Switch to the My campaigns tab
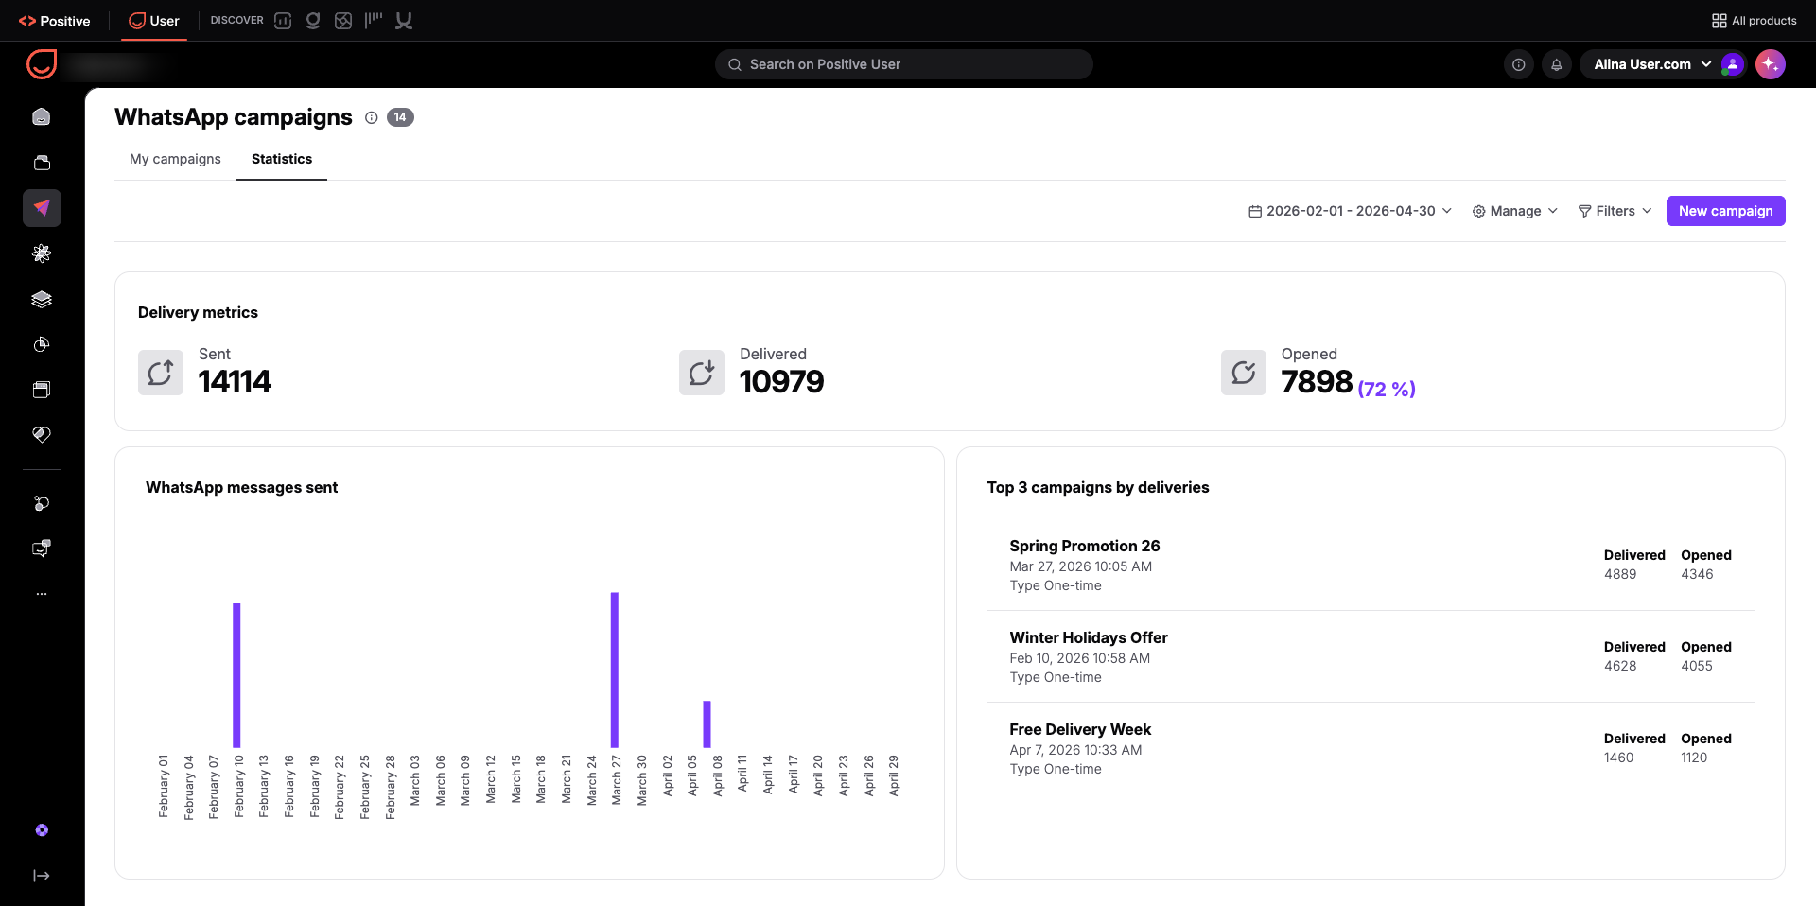The width and height of the screenshot is (1816, 906). pos(175,159)
